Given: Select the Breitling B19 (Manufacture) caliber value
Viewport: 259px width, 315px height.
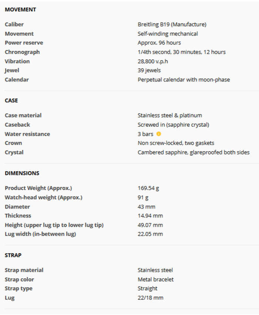Looking at the screenshot, I should pyautogui.click(x=172, y=24).
